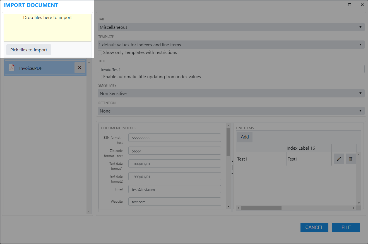Close the Import Document dialog

pos(362,5)
